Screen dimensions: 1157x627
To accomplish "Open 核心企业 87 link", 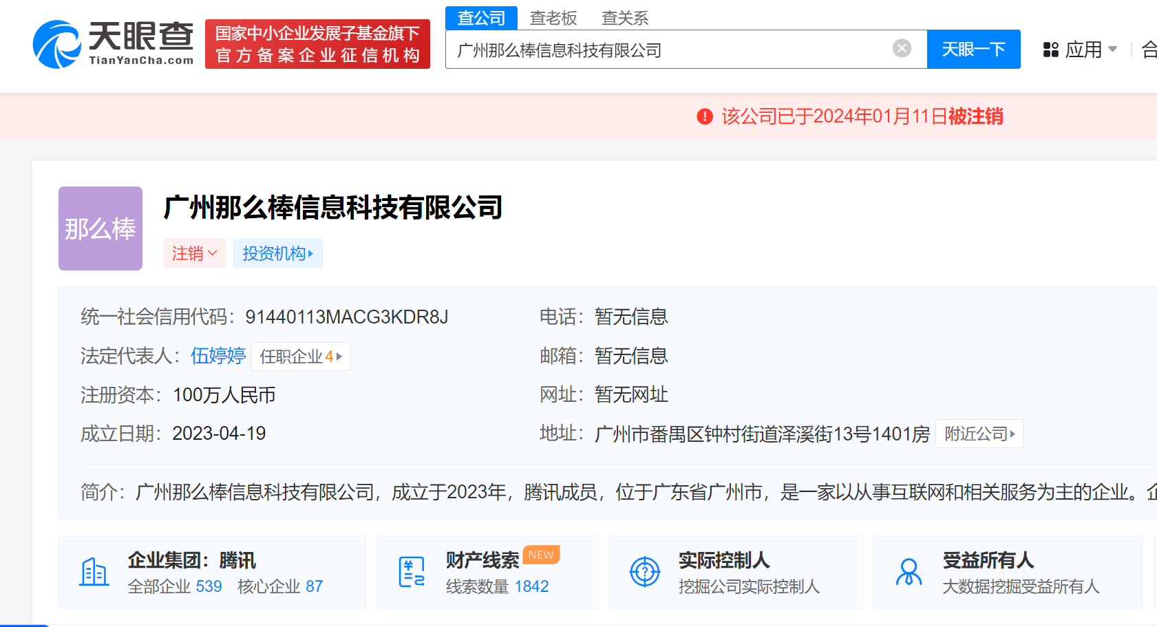I will tap(280, 586).
